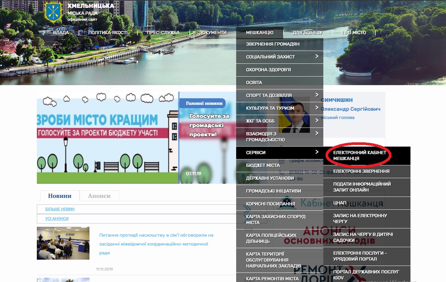This screenshot has width=446, height=282.
Task: Open the domestic violence meeting news thumbnail
Action: pos(63,243)
